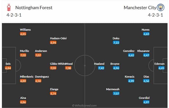This screenshot has height=108, width=169.
Task: Select player name Gvardiol
Action: 144,98
